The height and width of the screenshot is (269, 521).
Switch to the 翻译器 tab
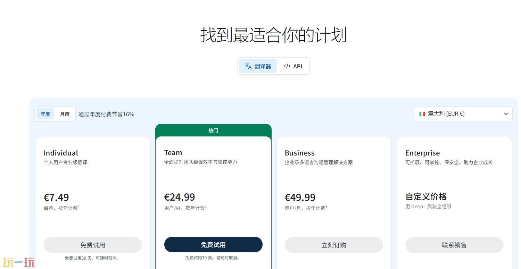click(x=258, y=66)
